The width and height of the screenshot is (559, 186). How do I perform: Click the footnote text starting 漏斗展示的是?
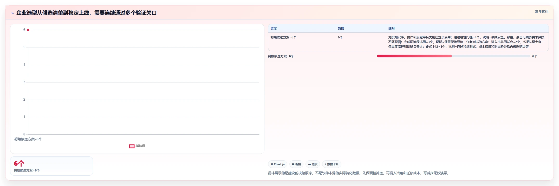tap(359, 173)
